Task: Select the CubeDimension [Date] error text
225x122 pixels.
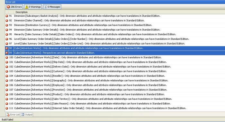Action: tap(88, 57)
